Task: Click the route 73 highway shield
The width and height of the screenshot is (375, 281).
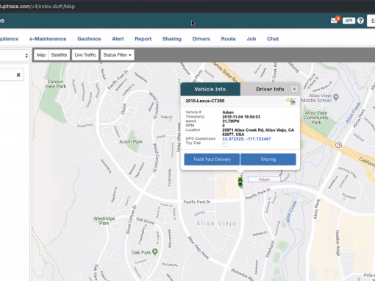Action: coord(338,145)
